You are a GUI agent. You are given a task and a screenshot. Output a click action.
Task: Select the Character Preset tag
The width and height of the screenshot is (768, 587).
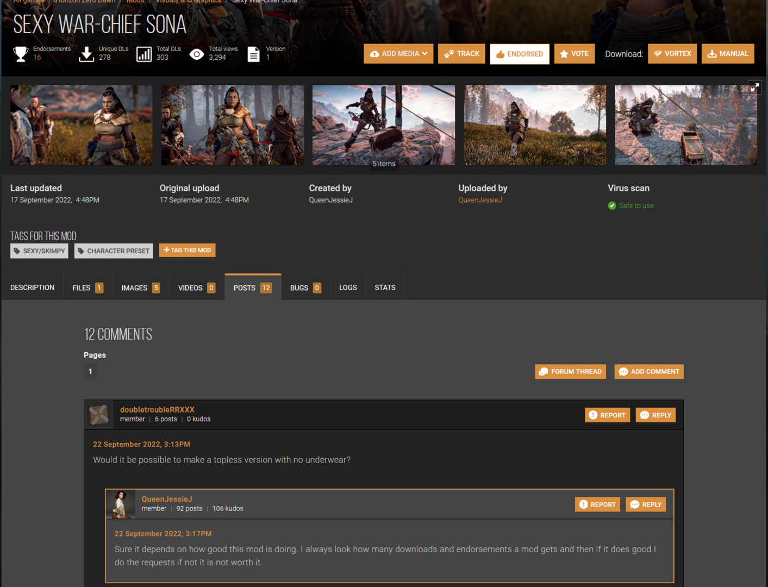pyautogui.click(x=114, y=251)
